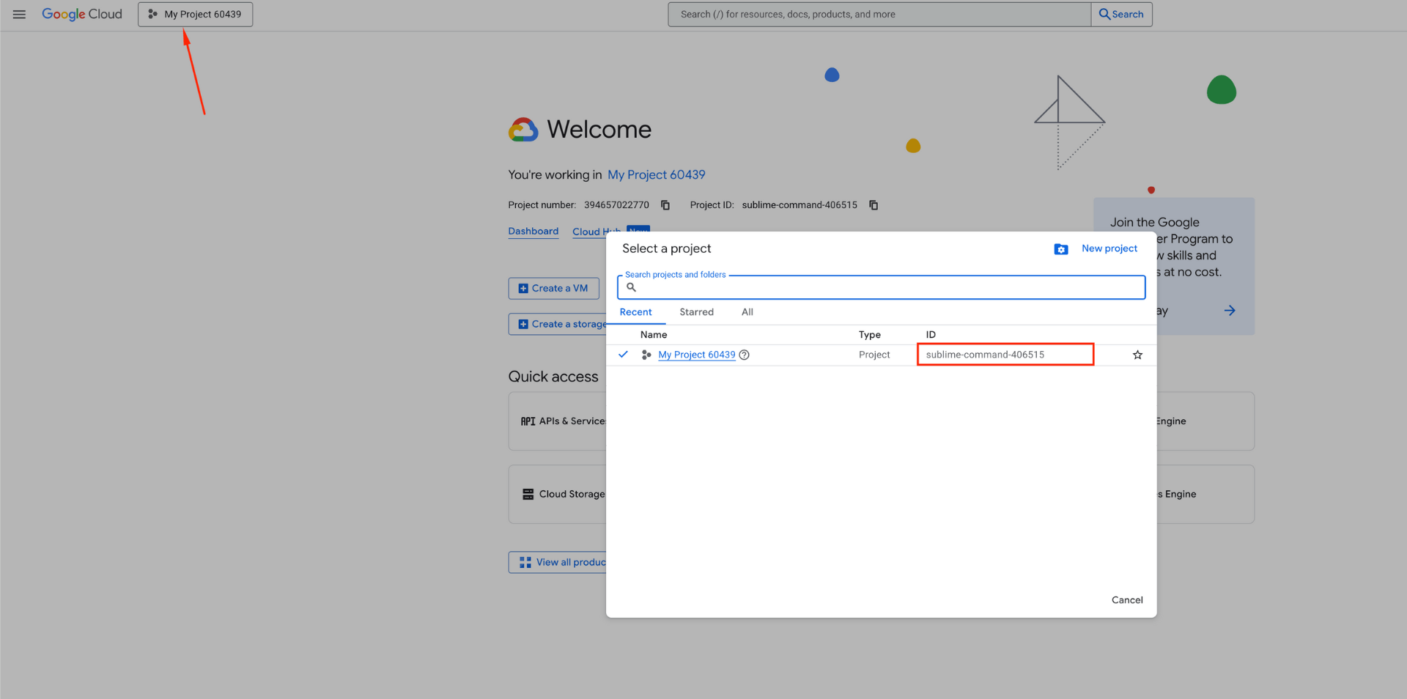Open the My Project 60439 project picker

pos(195,14)
